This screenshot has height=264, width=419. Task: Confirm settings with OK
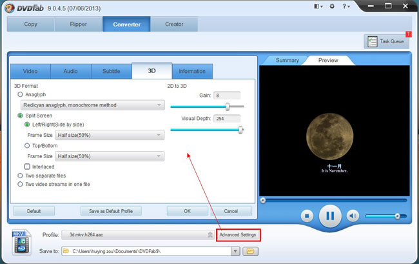[x=188, y=211]
